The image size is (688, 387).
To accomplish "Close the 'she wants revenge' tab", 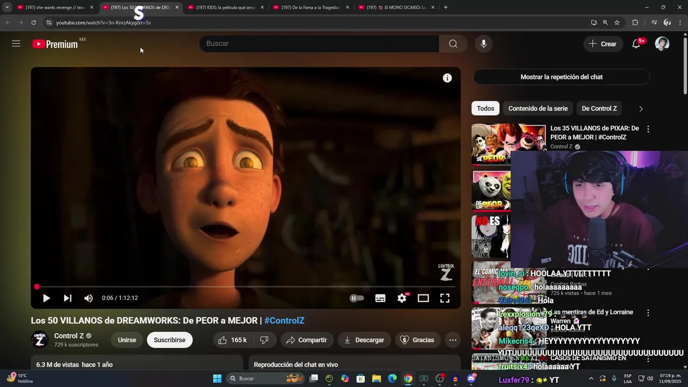I will coord(91,8).
